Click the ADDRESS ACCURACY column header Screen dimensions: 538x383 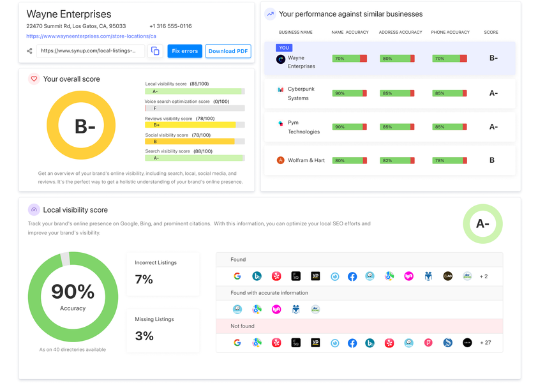click(400, 33)
